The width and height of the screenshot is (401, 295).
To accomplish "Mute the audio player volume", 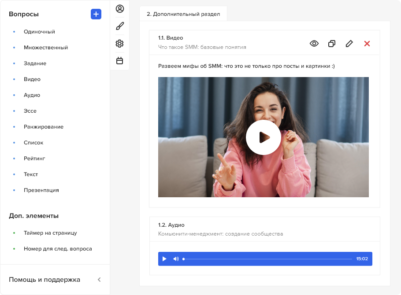I will 176,259.
